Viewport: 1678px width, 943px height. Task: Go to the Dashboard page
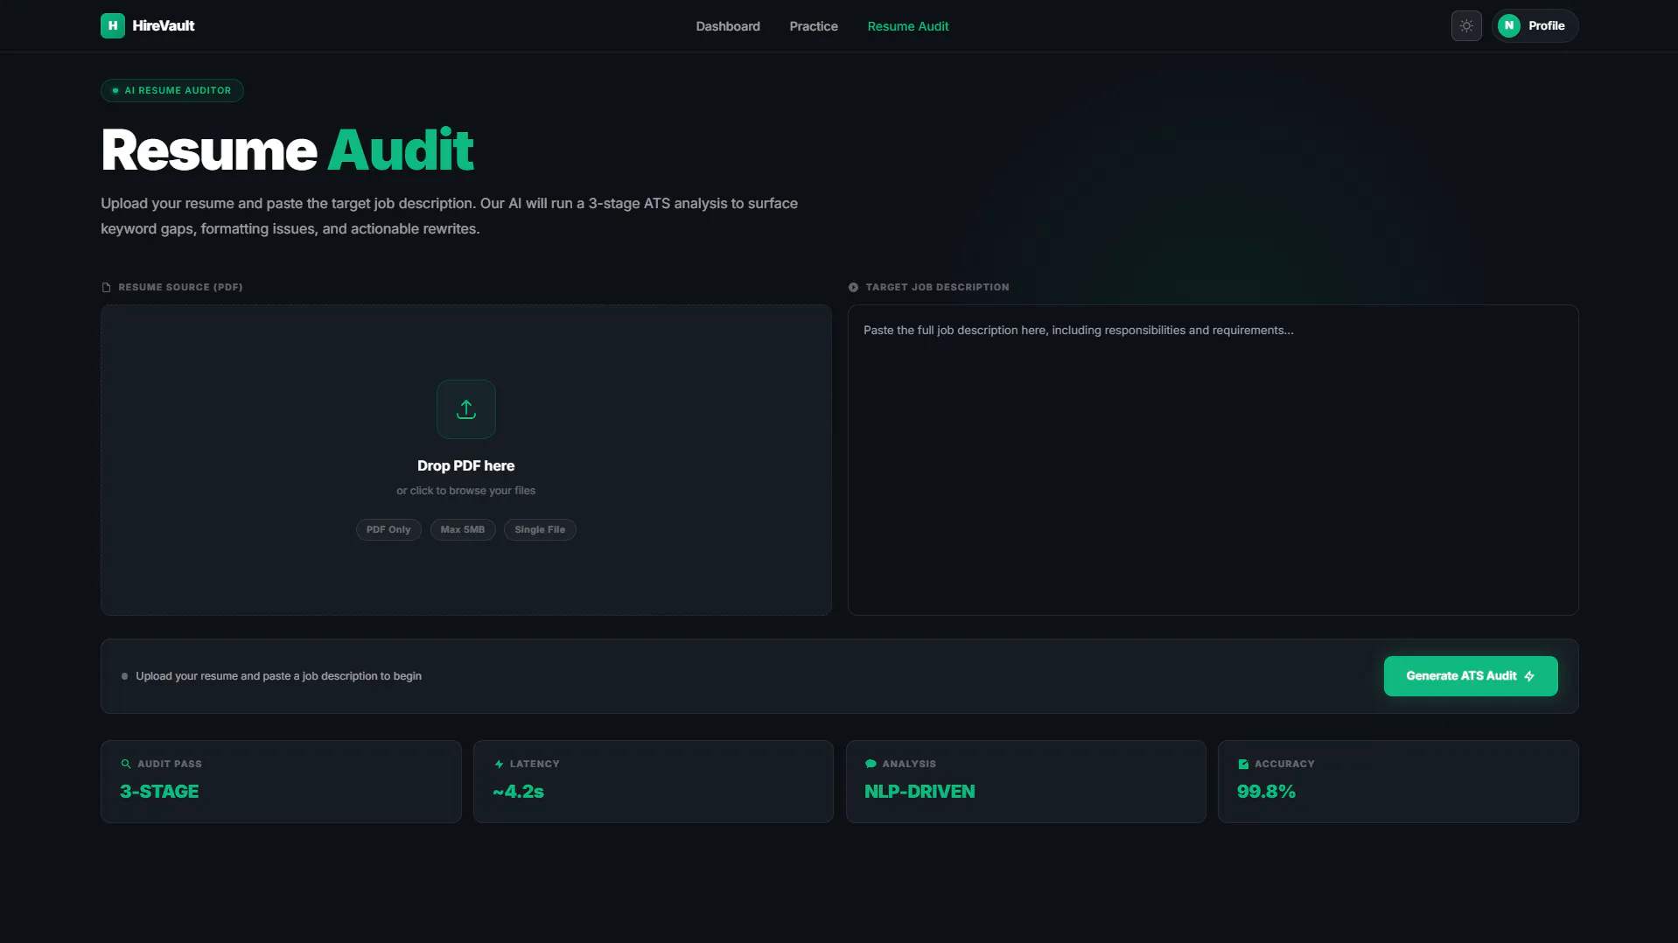[x=728, y=26]
